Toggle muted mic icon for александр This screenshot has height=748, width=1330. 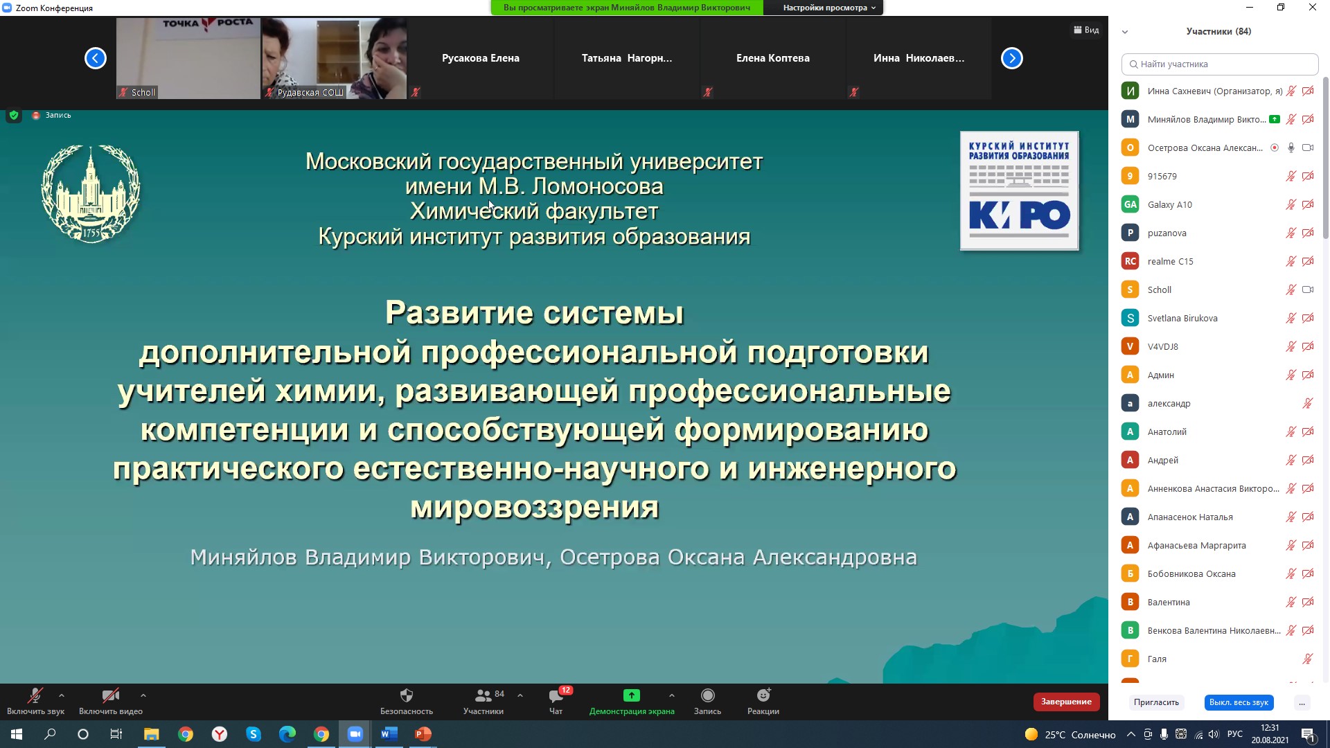pyautogui.click(x=1308, y=403)
